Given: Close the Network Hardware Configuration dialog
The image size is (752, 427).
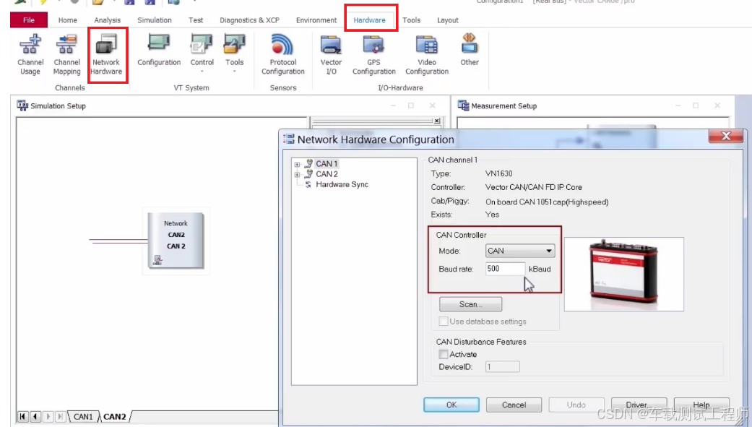Looking at the screenshot, I should coord(725,137).
